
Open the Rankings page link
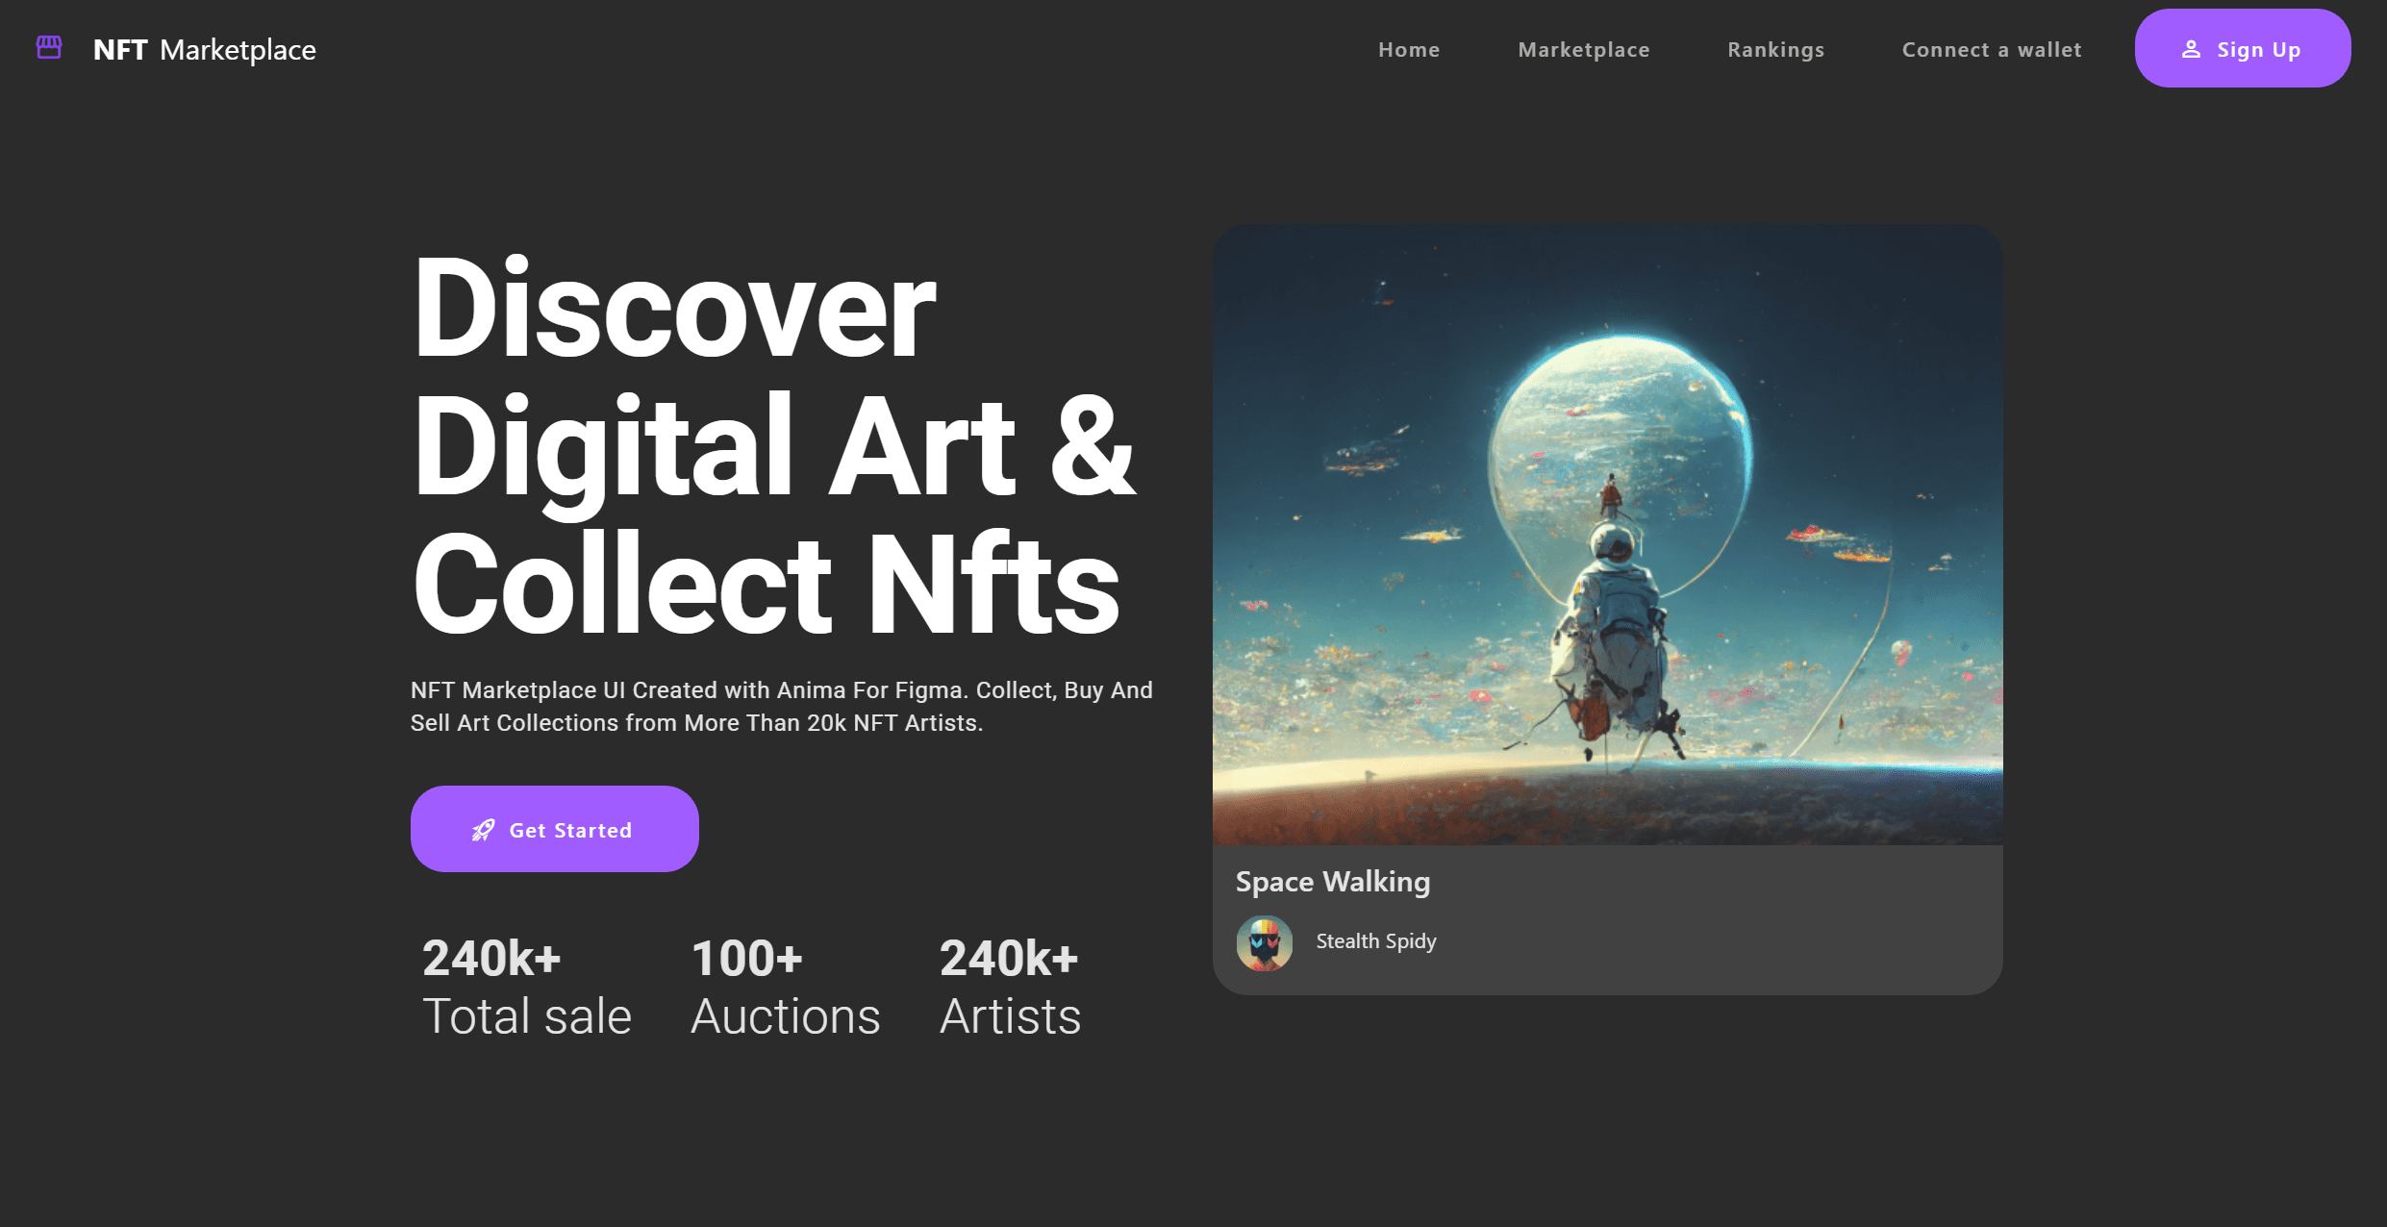pos(1775,49)
